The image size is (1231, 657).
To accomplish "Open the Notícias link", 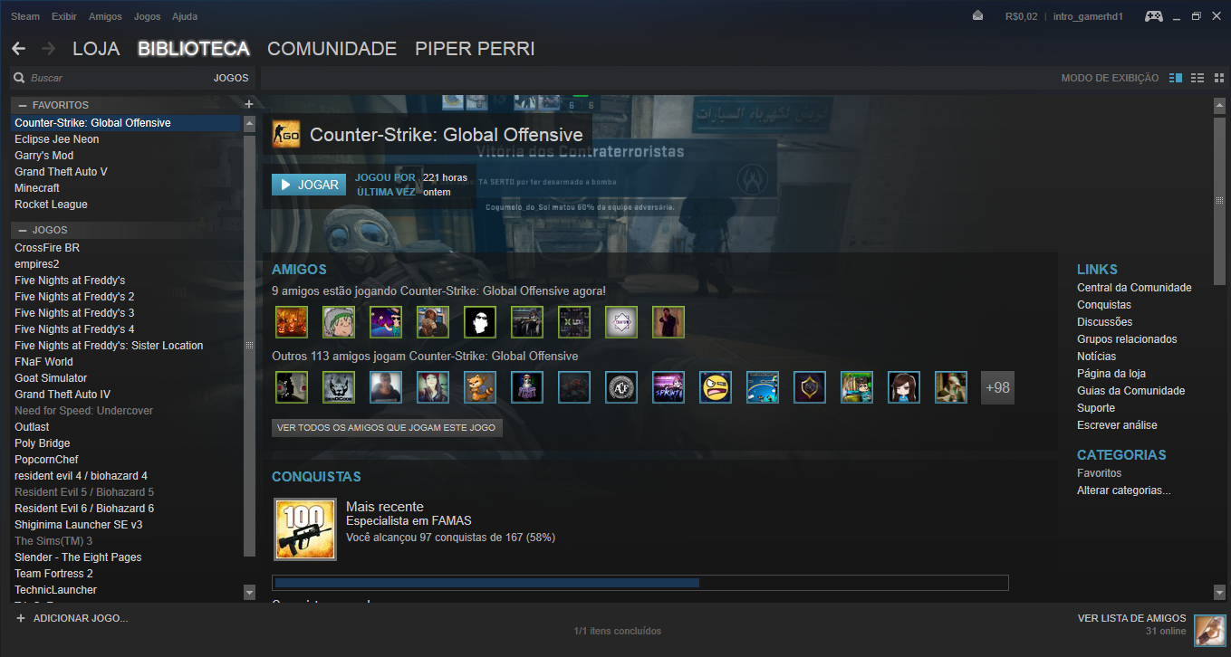I will [1097, 357].
